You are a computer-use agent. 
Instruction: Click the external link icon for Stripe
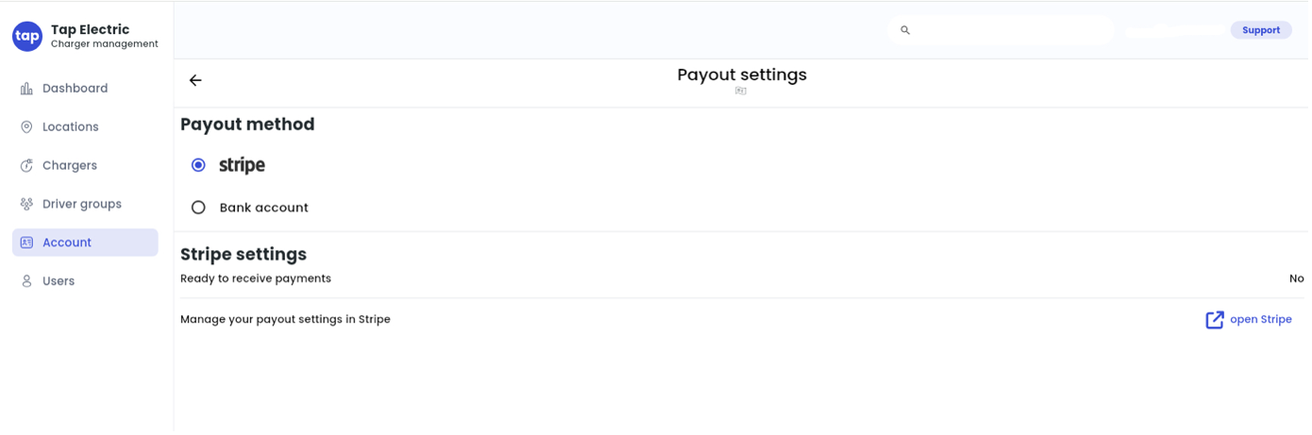1215,320
